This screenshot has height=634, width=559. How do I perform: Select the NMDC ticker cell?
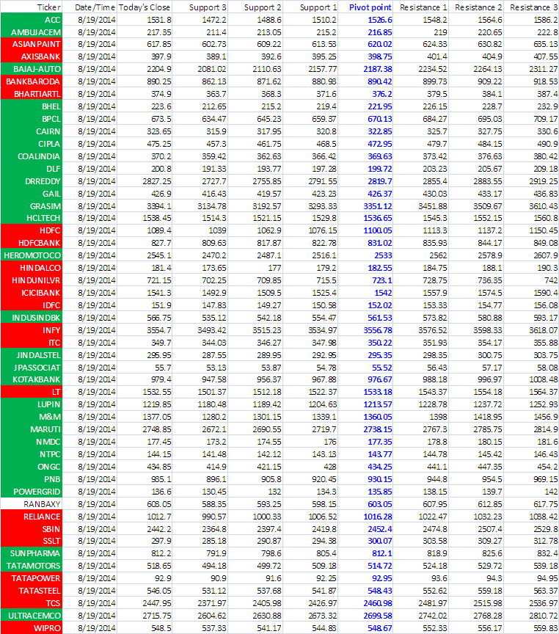(x=32, y=442)
